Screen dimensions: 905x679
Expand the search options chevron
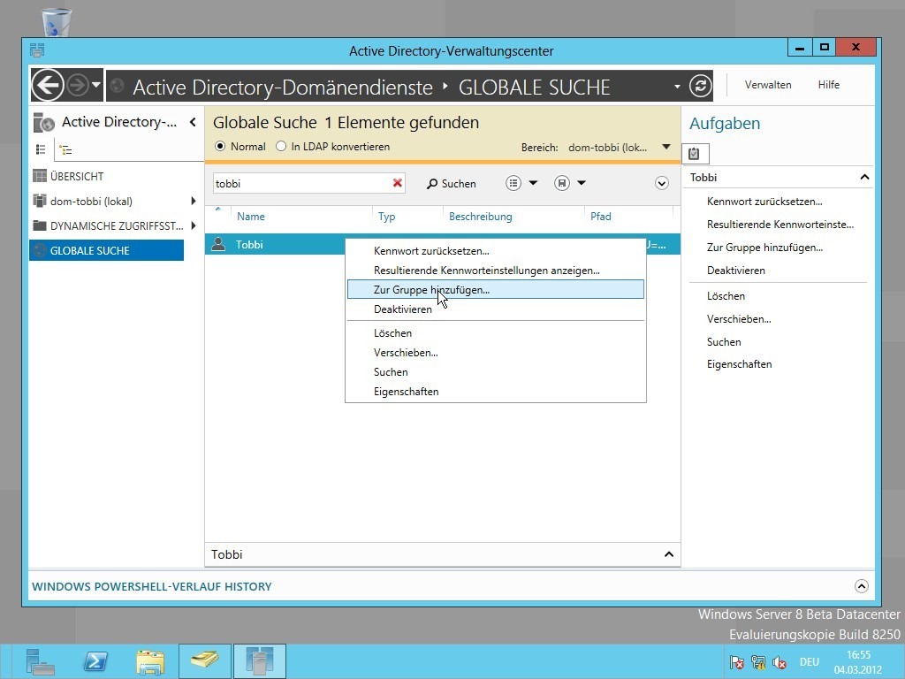(661, 184)
